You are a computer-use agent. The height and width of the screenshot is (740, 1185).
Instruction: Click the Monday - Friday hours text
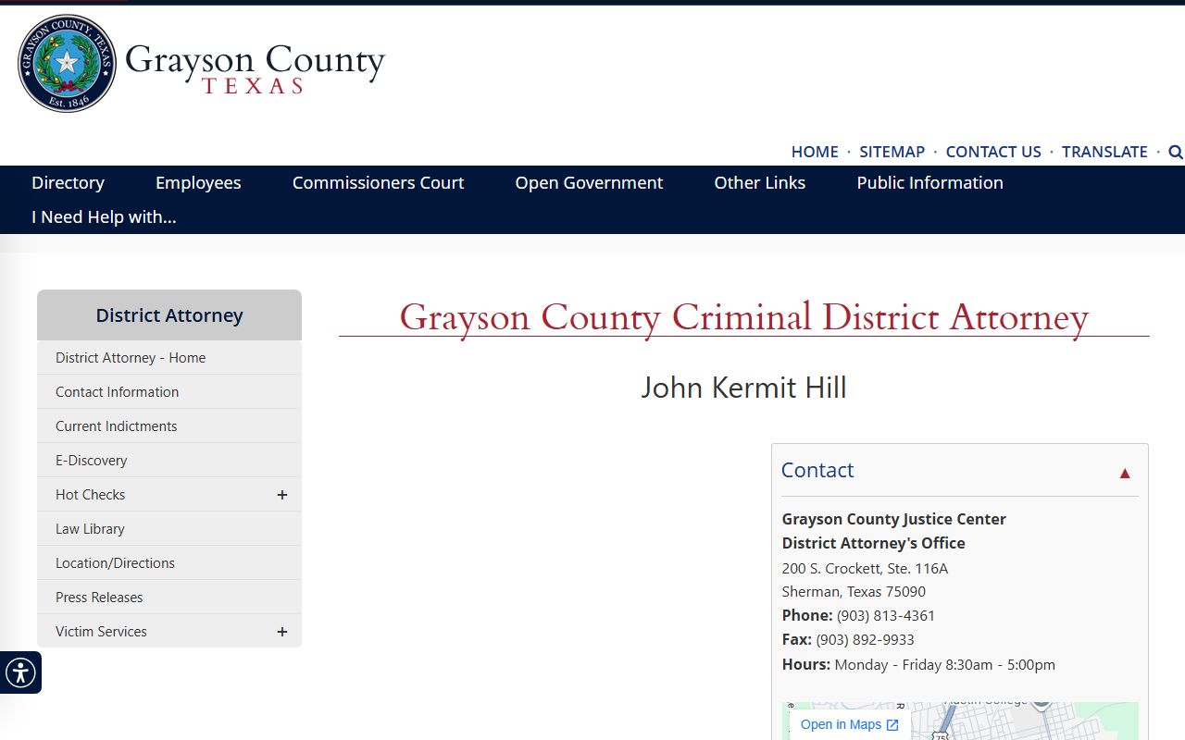(944, 664)
